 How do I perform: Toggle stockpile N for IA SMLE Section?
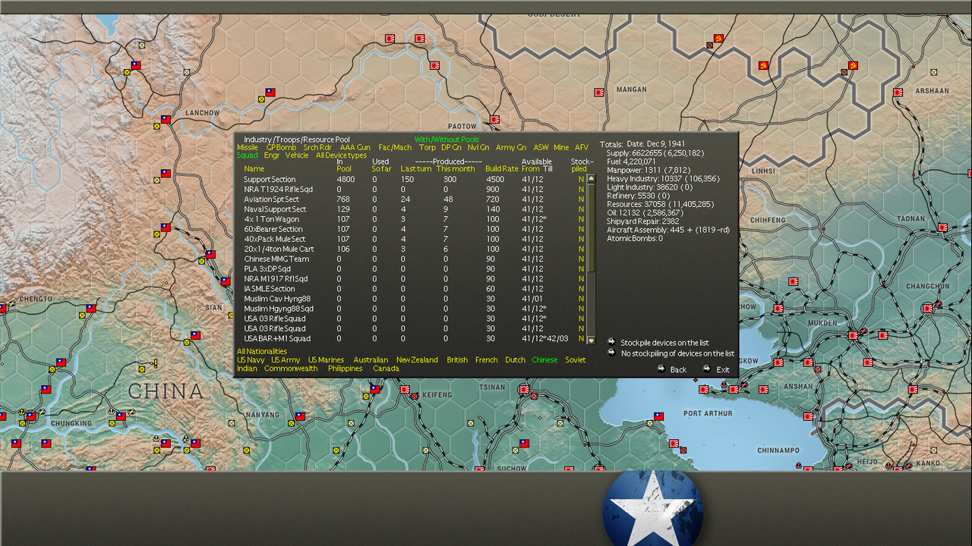(581, 289)
